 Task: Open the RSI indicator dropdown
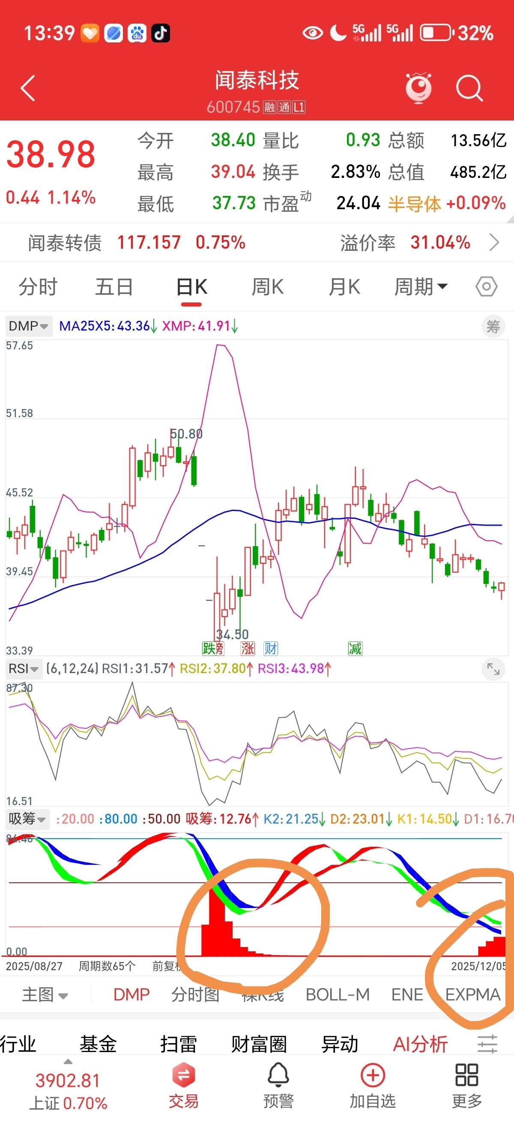[24, 669]
